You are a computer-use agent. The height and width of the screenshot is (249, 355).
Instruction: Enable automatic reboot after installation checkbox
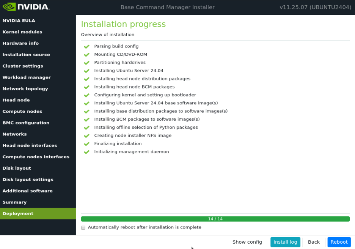point(83,228)
